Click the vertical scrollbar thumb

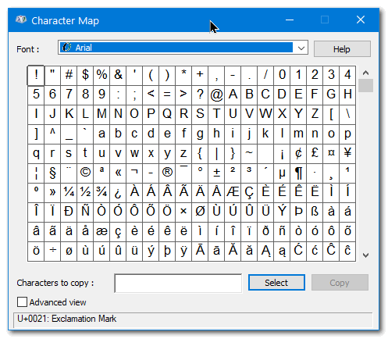365,86
